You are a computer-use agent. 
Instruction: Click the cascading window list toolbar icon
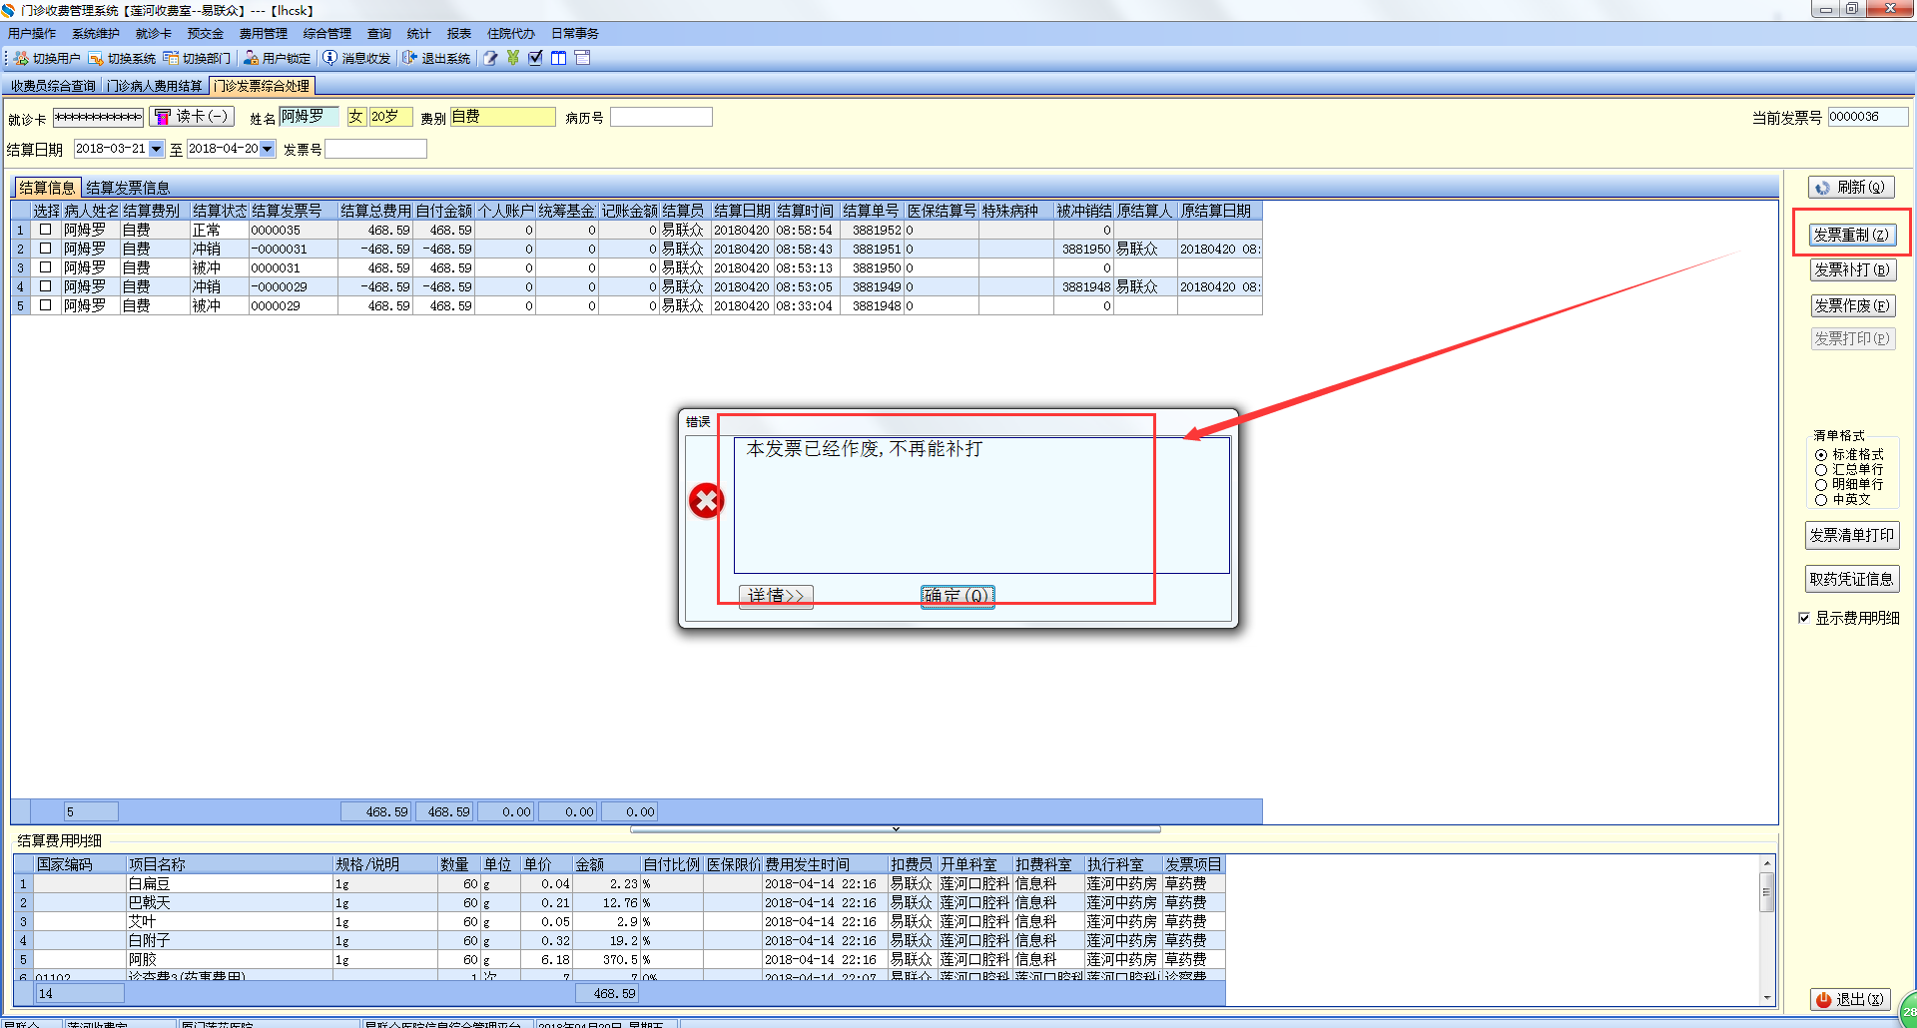583,58
